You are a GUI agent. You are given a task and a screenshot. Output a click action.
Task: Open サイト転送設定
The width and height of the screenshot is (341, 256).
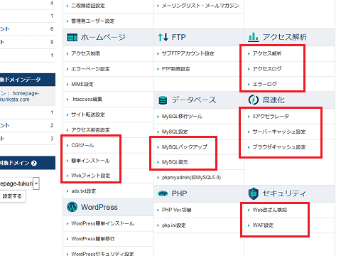pos(88,114)
